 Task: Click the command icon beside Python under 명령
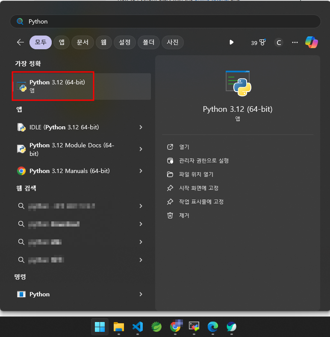21,294
